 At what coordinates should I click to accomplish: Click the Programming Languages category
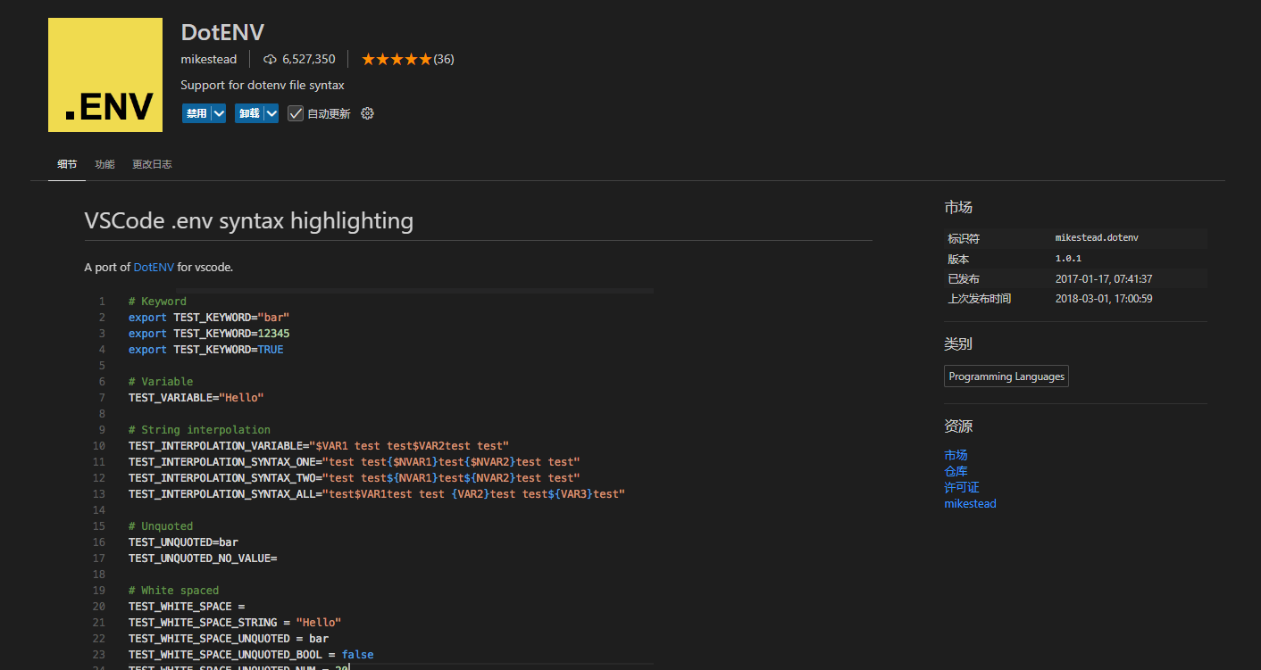click(1006, 376)
